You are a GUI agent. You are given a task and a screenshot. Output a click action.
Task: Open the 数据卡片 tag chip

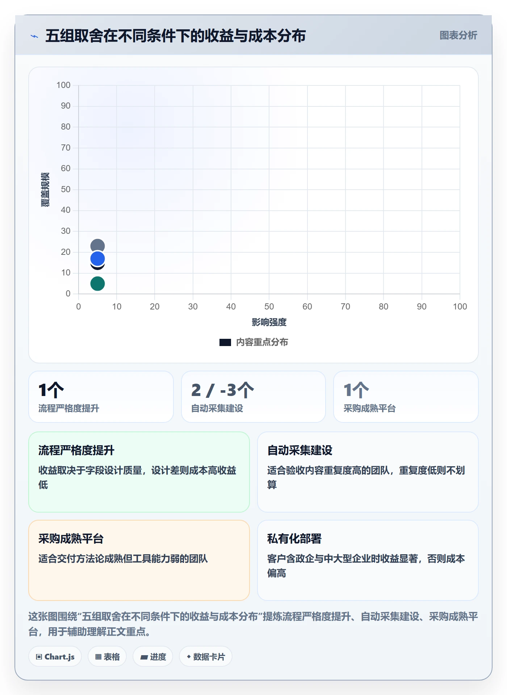(x=206, y=657)
